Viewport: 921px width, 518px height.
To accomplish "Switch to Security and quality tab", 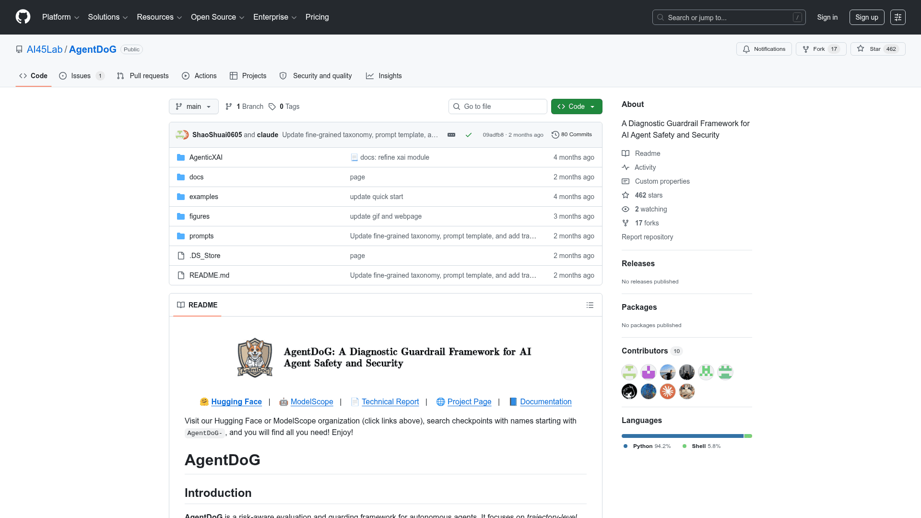I will [316, 76].
